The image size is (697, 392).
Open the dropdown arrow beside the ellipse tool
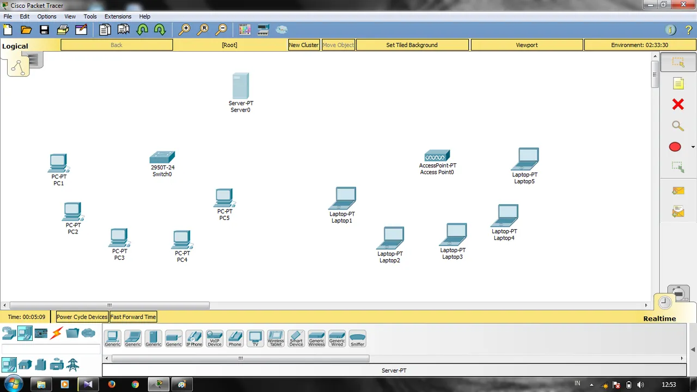tap(693, 147)
